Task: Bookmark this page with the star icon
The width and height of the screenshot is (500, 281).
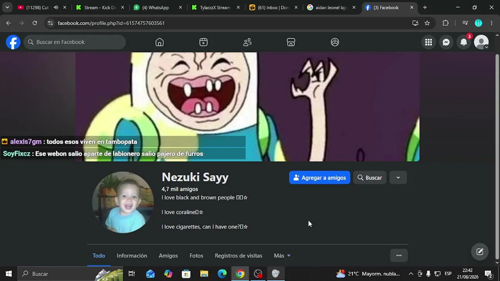Action: tap(427, 23)
